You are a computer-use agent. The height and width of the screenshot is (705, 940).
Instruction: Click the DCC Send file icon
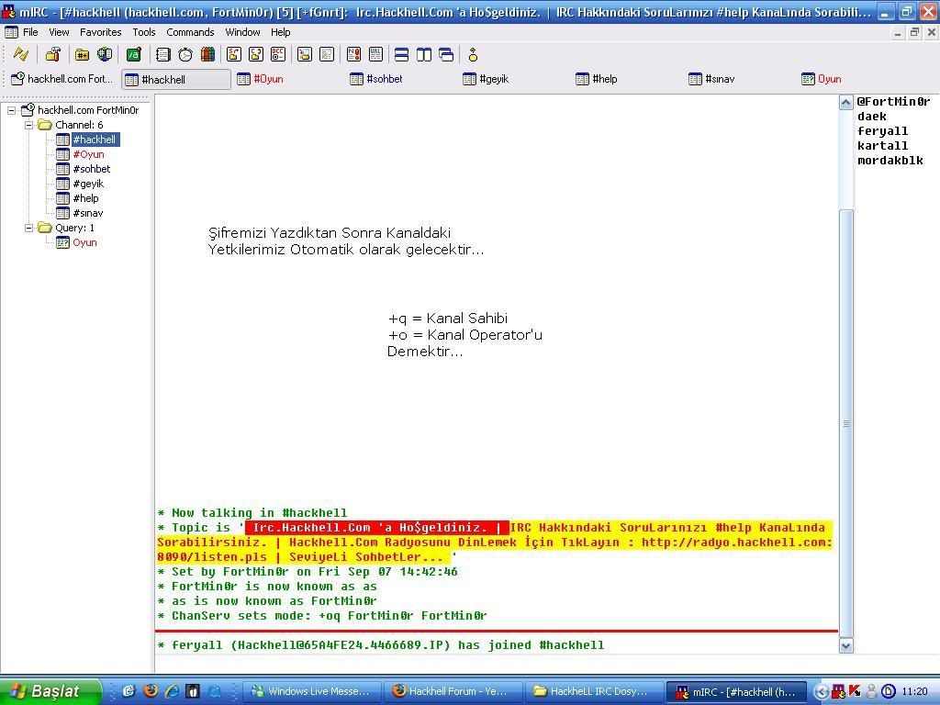tap(234, 55)
